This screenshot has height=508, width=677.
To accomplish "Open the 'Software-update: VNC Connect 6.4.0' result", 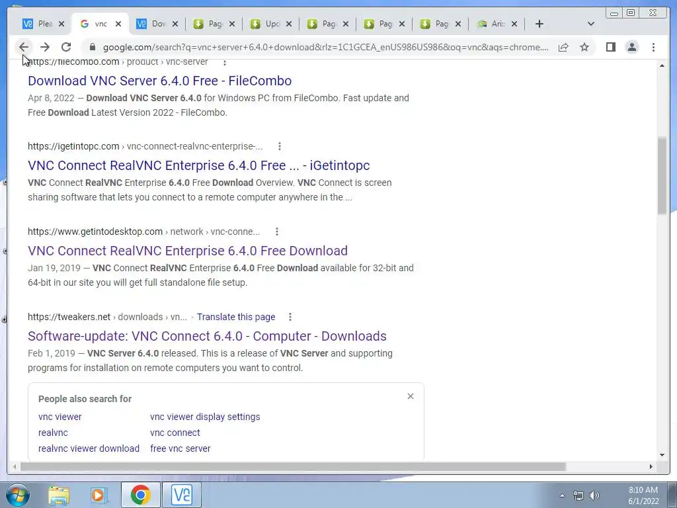I will [x=207, y=336].
